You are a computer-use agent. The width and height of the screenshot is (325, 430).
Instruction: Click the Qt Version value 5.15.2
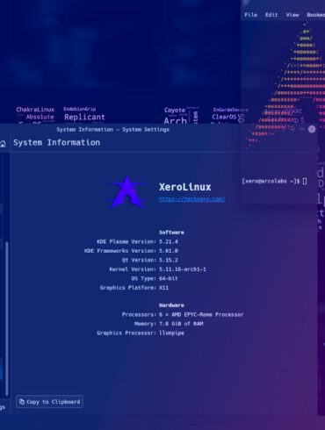[x=169, y=260]
